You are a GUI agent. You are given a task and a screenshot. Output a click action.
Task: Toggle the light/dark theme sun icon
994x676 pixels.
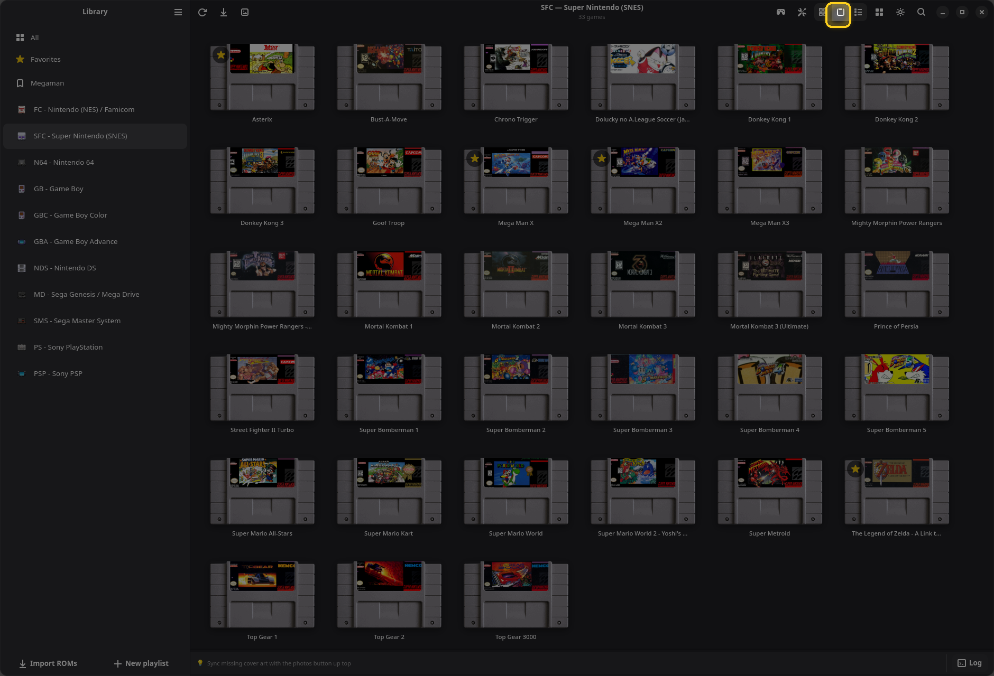pos(900,12)
